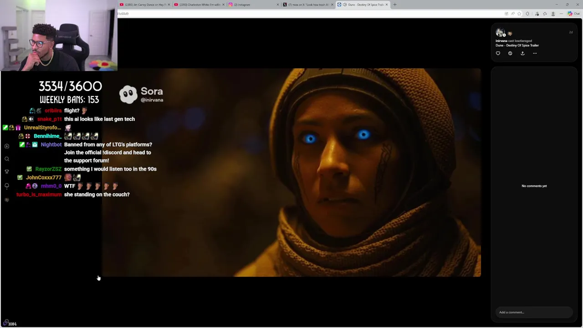The width and height of the screenshot is (583, 328).
Task: Open the Sora sidebar trophy icon
Action: click(x=7, y=171)
